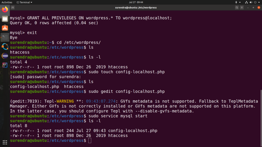Click the power icon in the top bar
Image resolution: width=262 pixels, height=147 pixels.
pos(255,2)
